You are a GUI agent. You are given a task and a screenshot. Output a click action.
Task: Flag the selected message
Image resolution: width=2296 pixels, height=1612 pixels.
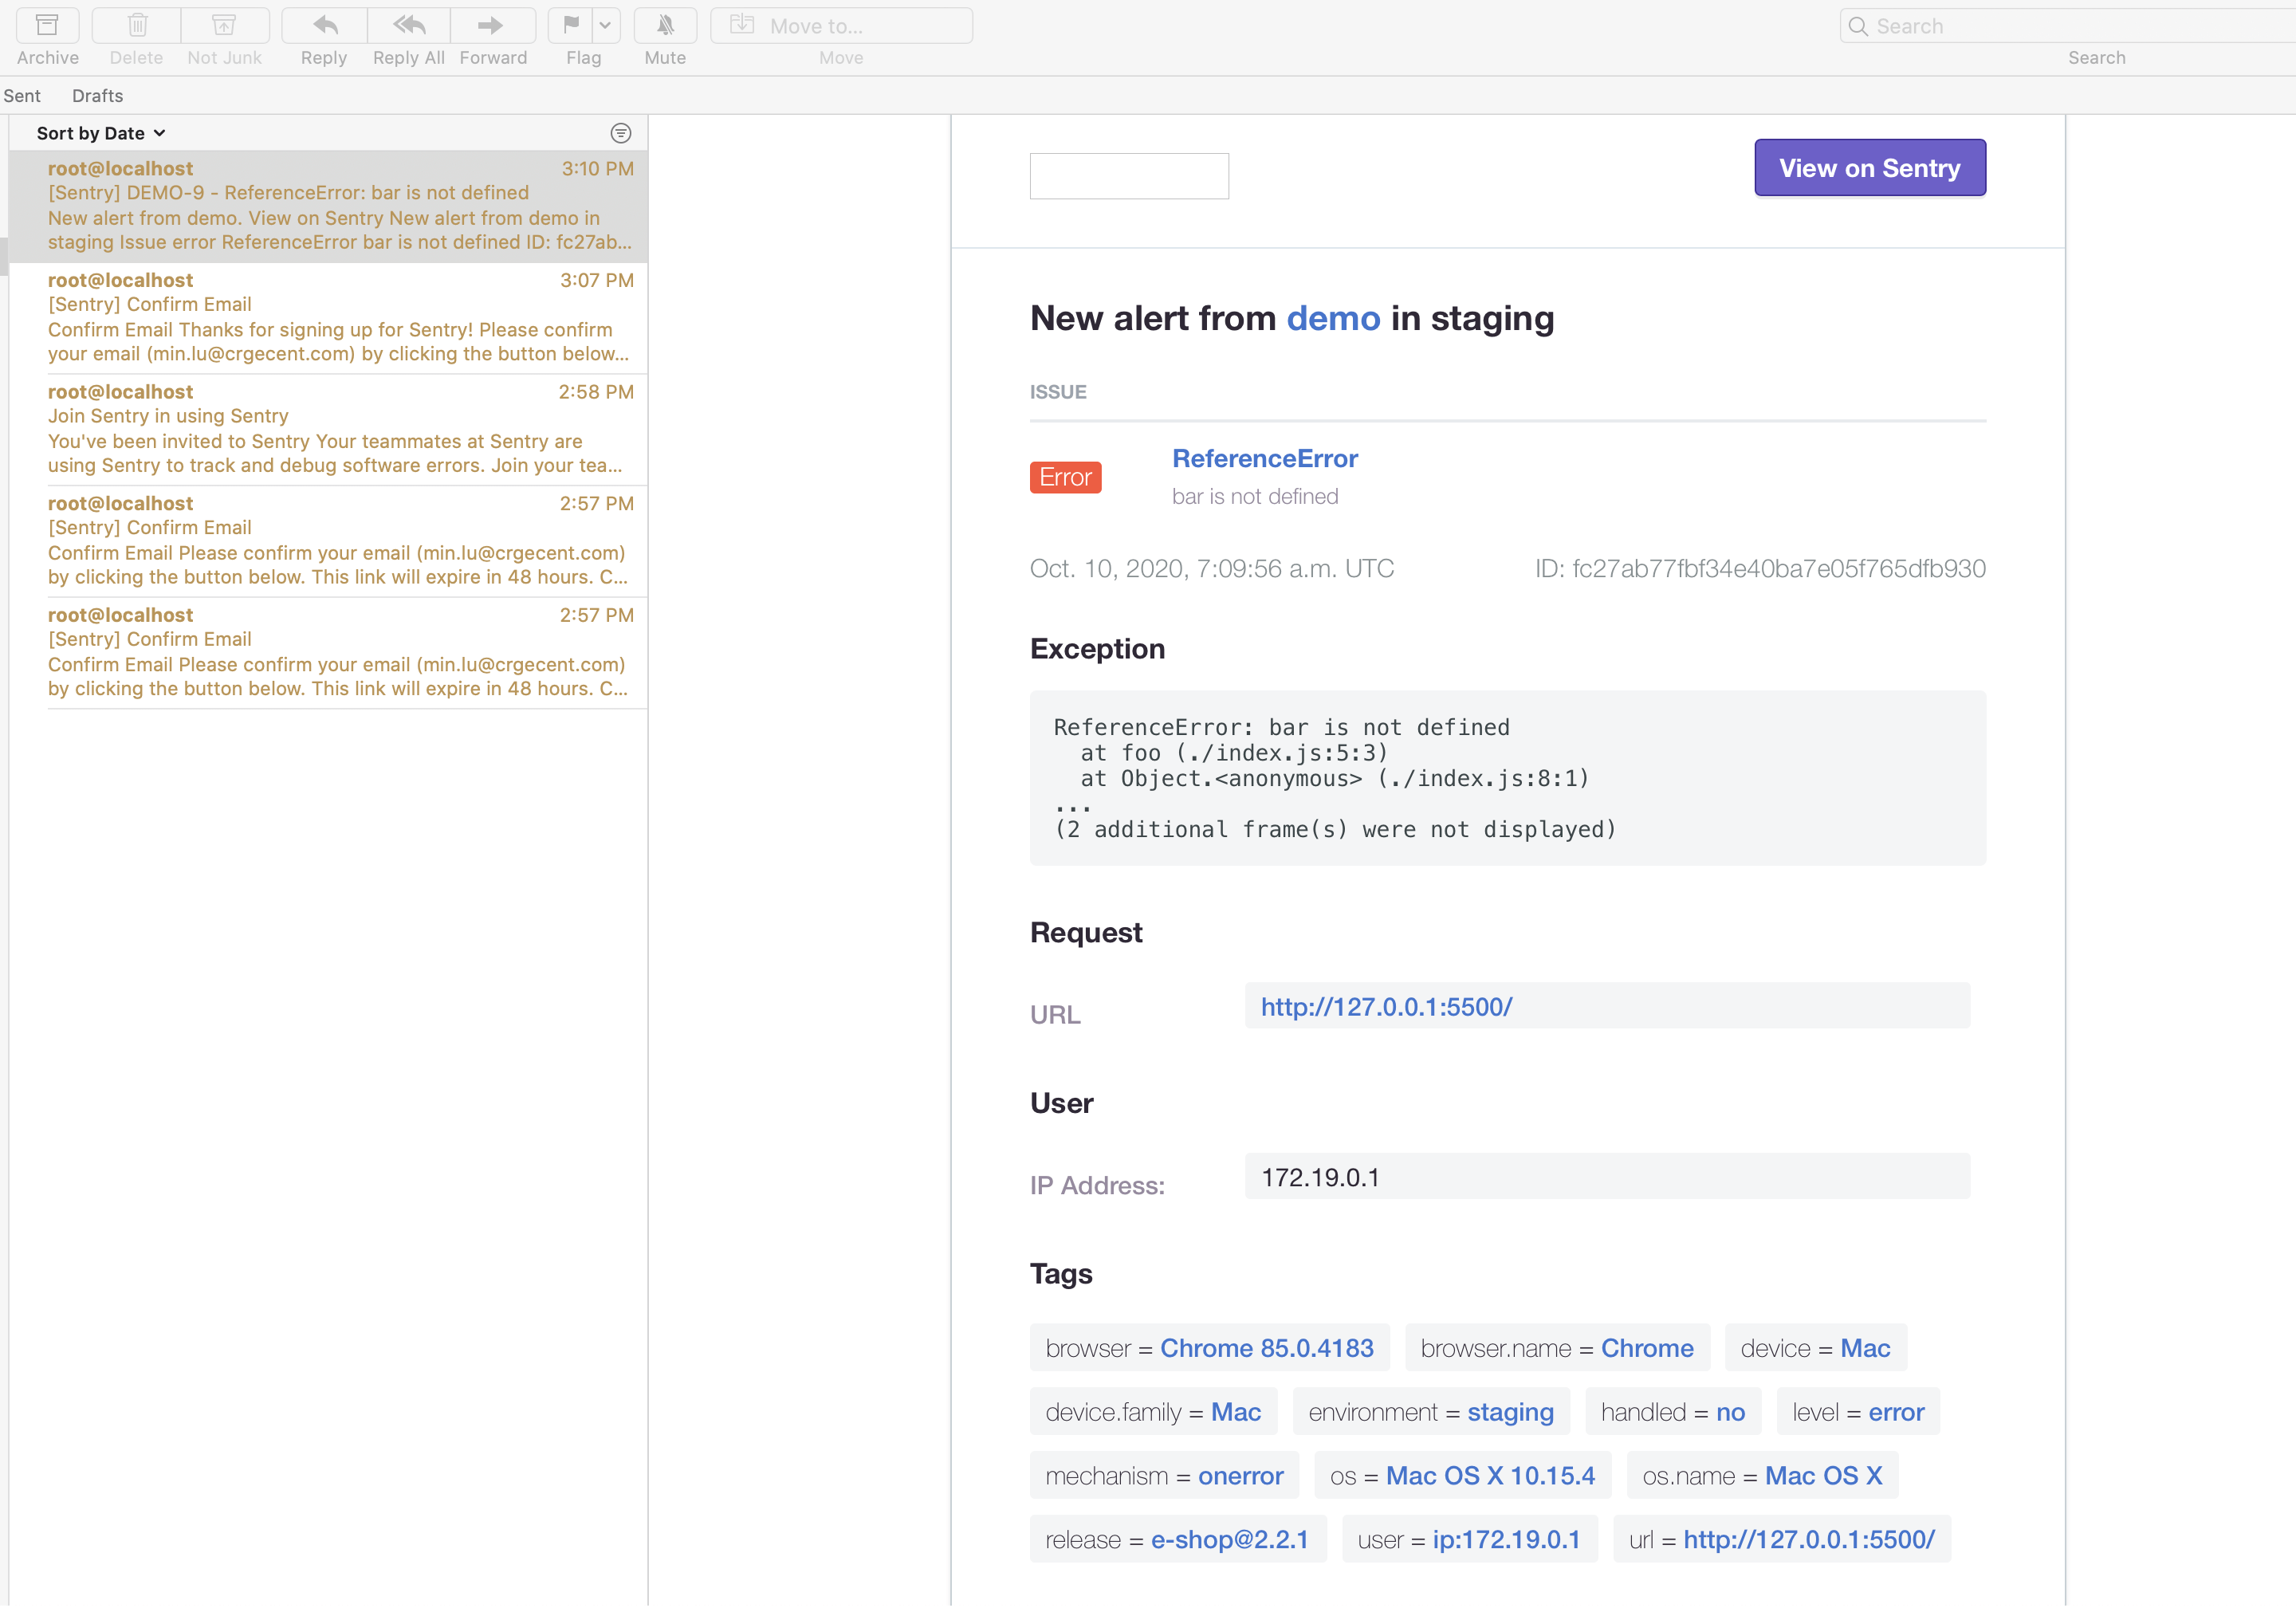click(571, 26)
